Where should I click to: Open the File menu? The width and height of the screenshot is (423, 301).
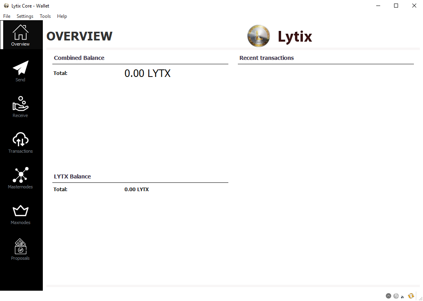click(x=7, y=16)
